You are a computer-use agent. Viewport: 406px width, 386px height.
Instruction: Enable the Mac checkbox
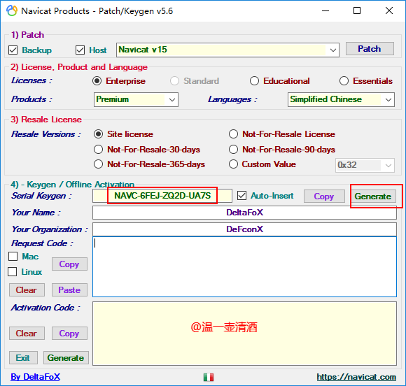coord(13,257)
